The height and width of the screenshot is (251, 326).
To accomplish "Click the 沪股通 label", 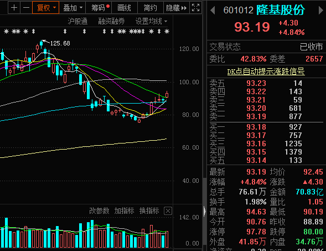I will coord(77,21).
